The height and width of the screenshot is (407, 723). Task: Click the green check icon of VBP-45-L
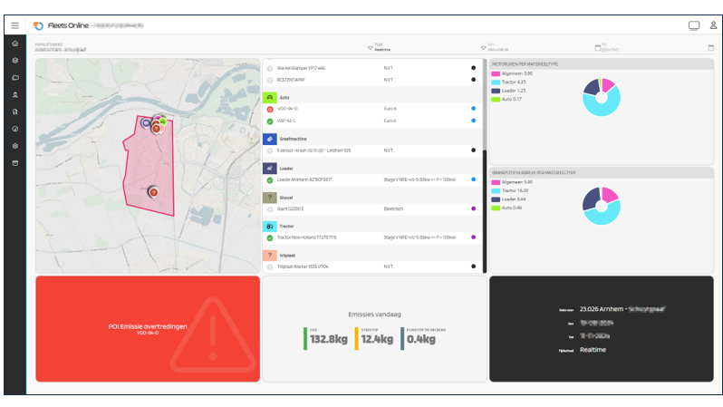(270, 121)
